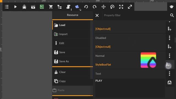Select the blue camera icon
Screen dimensions: 176x99
[x=77, y=7]
